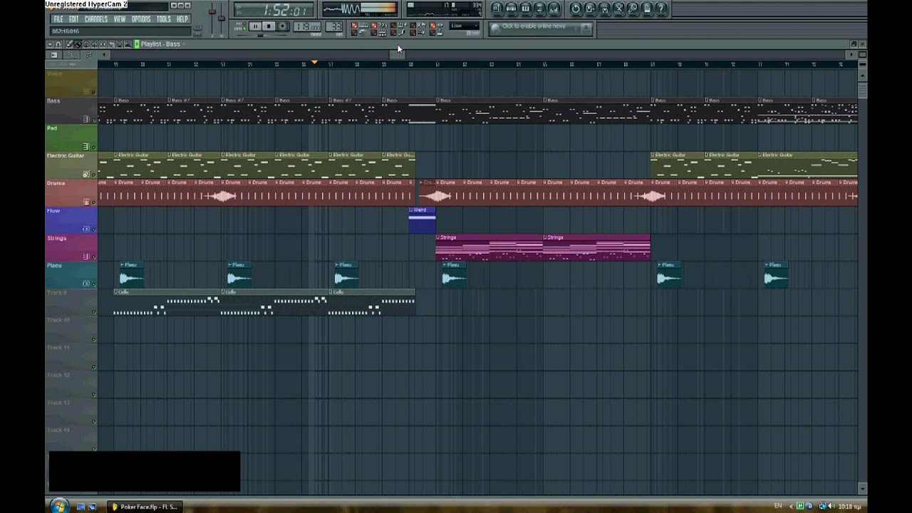Screen dimensions: 912x513
Task: Click the Flow track automation icon
Action: (x=86, y=229)
